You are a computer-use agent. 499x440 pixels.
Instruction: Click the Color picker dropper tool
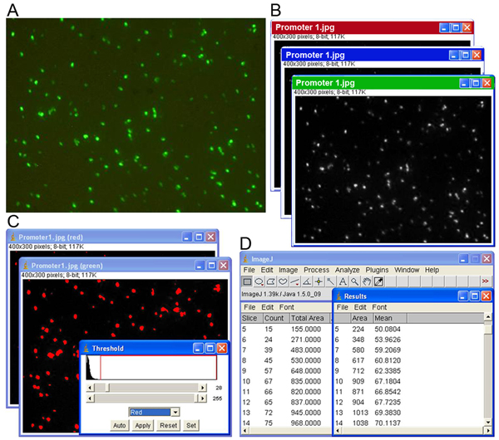point(378,282)
